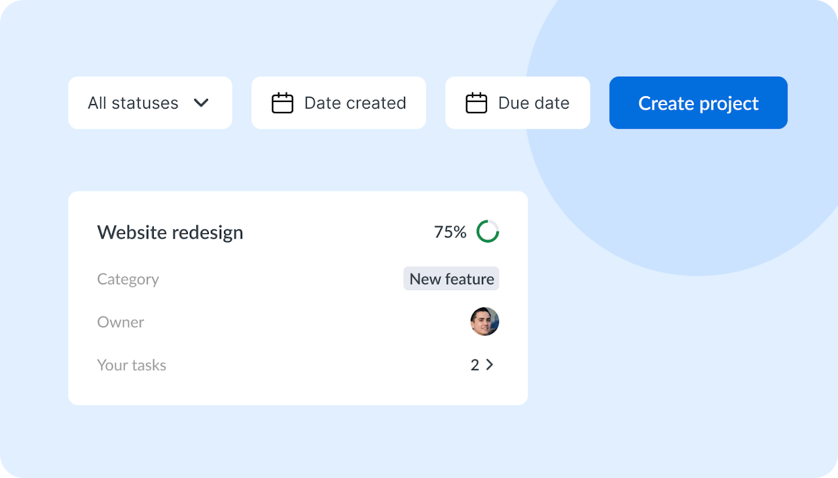Select the New feature category tag
Image resolution: width=838 pixels, height=478 pixels.
pyautogui.click(x=451, y=279)
